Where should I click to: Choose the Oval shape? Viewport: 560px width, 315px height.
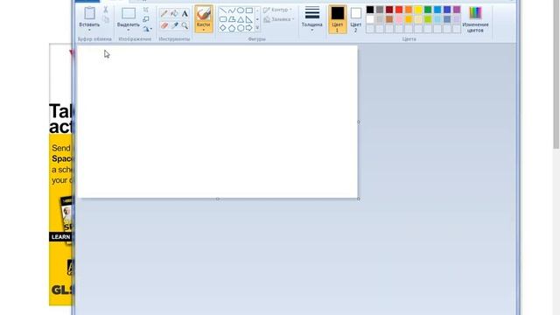241,10
